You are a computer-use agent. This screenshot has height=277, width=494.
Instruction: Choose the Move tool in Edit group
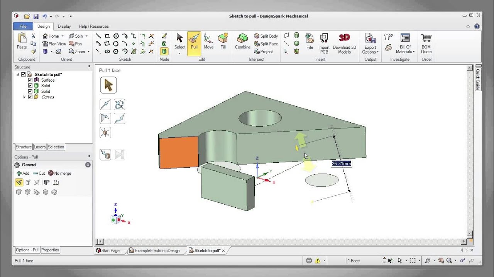point(208,42)
